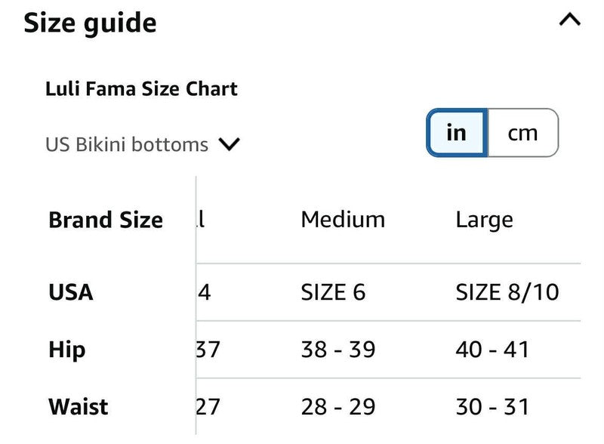Click the 30 - 31 waist value

[492, 407]
